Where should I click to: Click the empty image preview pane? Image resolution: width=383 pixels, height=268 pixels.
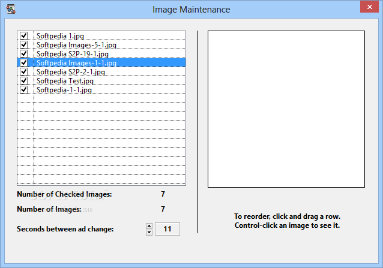point(286,109)
